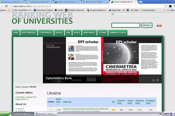Click Ukraine Ranking Web taskbar item

coord(22,114)
